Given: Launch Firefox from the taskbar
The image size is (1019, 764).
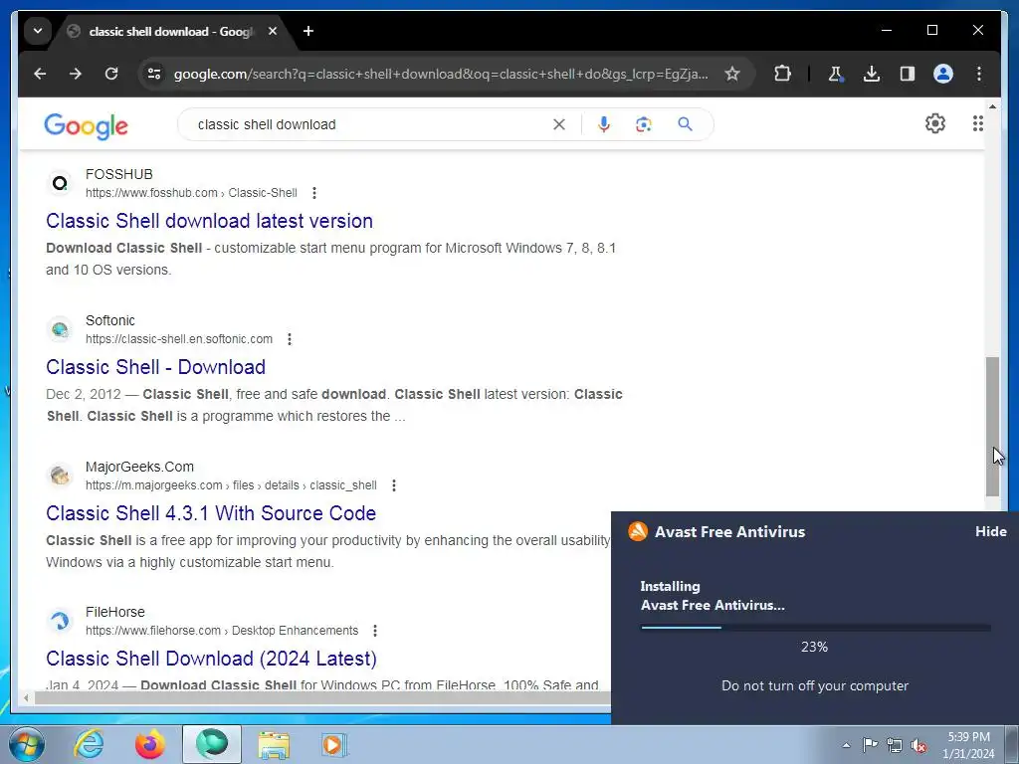Looking at the screenshot, I should 150,744.
